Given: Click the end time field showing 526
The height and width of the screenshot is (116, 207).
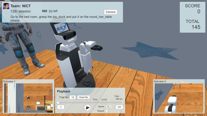Looking at the screenshot, I should tap(119, 107).
